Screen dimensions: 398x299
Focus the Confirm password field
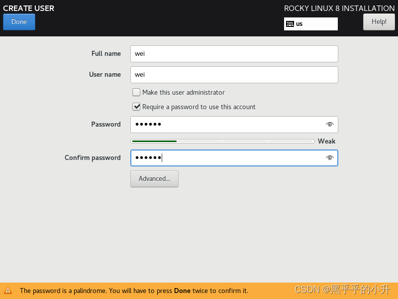pos(234,158)
